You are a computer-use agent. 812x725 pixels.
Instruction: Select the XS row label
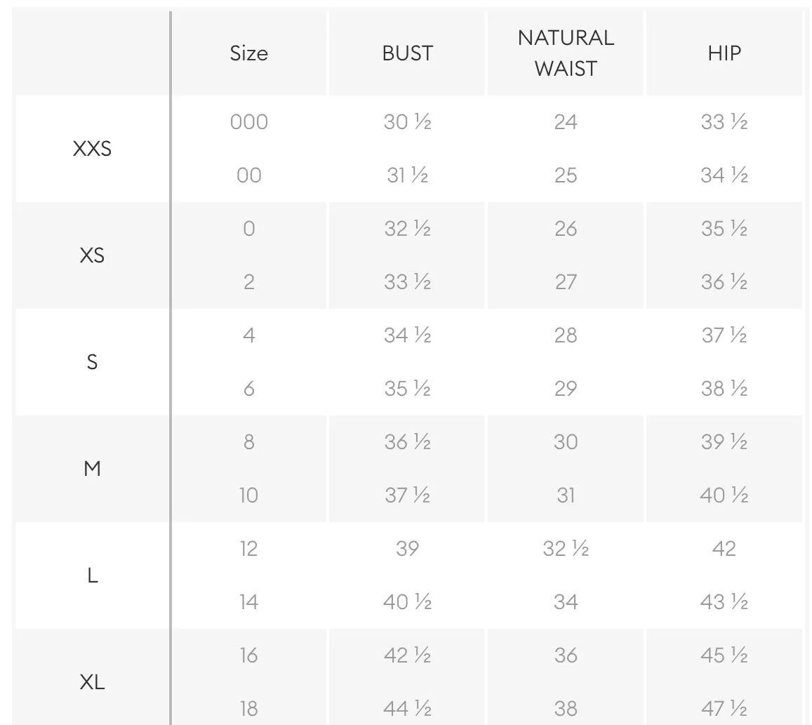[x=92, y=255]
